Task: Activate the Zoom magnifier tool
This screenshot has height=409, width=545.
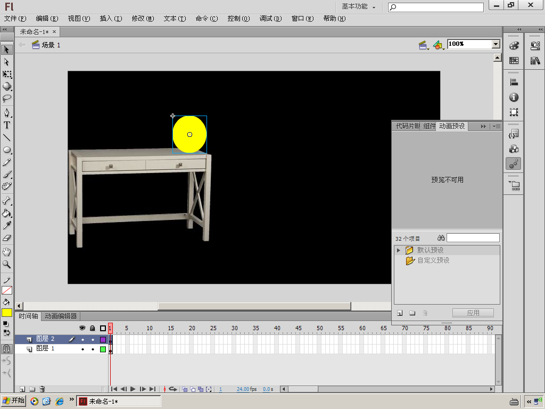Action: 7,264
